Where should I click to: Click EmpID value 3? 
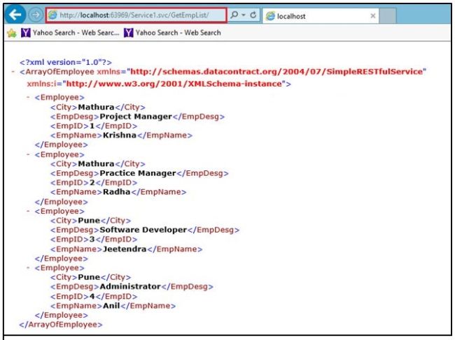(x=92, y=239)
